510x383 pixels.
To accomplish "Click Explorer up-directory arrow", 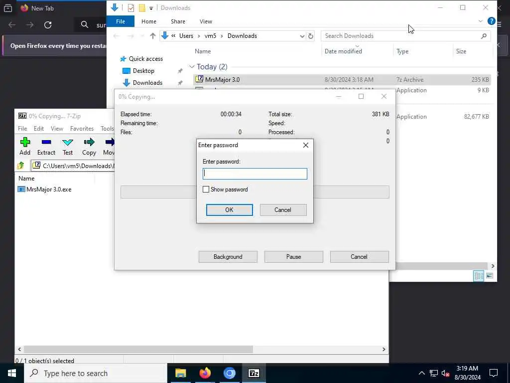I will [x=152, y=36].
